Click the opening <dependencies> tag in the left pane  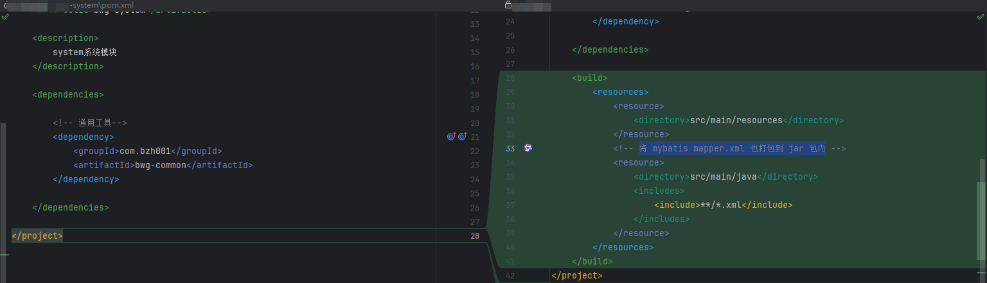point(68,95)
